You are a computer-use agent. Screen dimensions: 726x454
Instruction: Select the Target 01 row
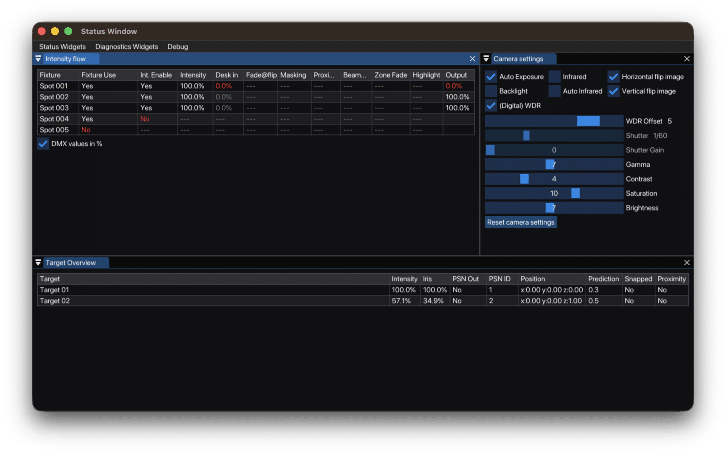pos(363,290)
